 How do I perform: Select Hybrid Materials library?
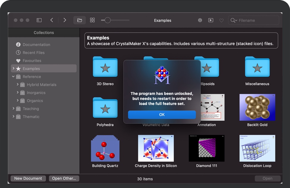pyautogui.click(x=41, y=85)
